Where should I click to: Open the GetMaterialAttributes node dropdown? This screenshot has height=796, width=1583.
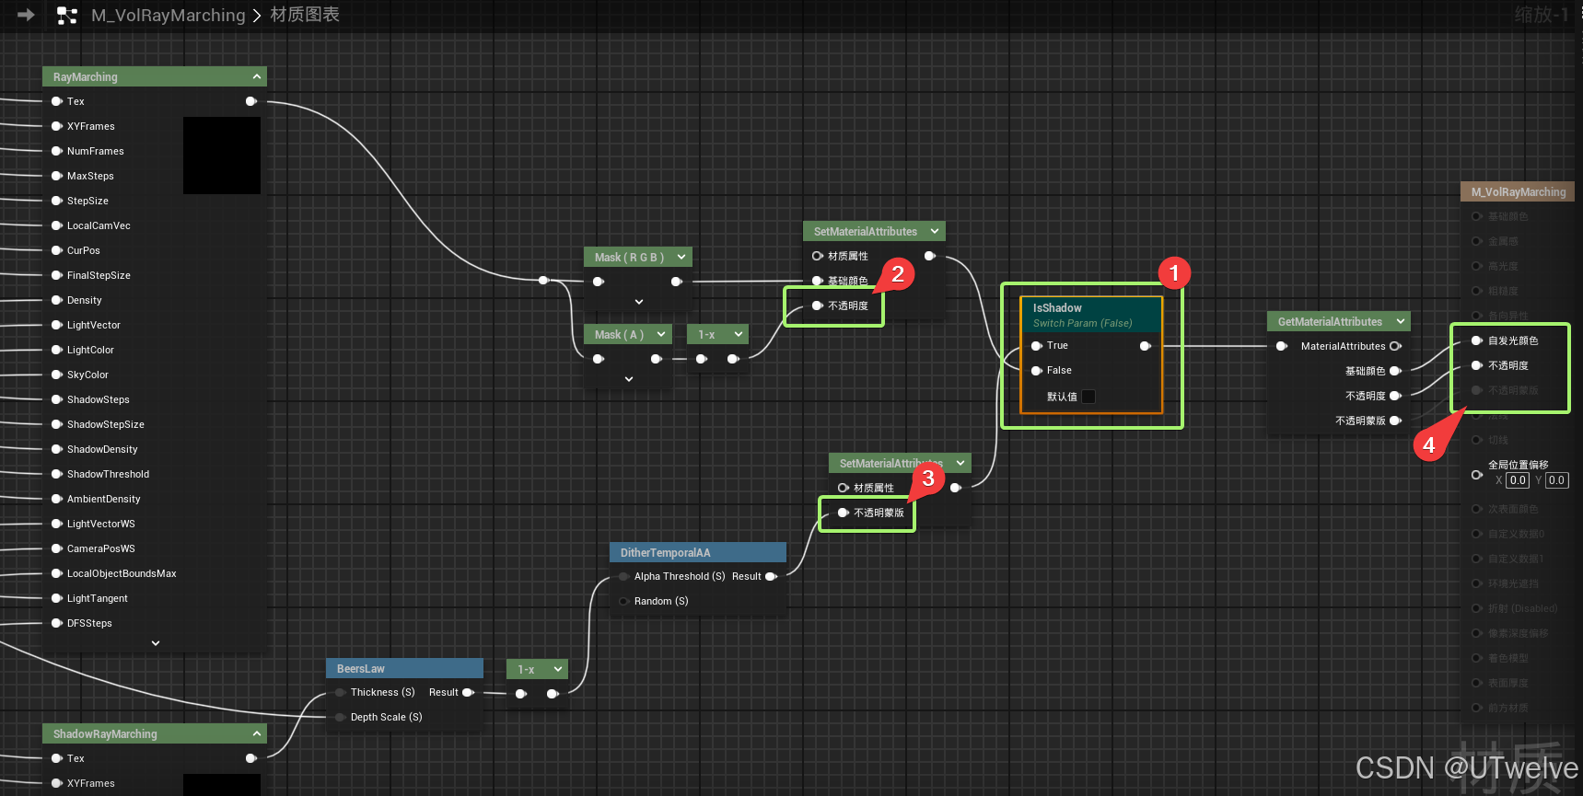pyautogui.click(x=1401, y=321)
